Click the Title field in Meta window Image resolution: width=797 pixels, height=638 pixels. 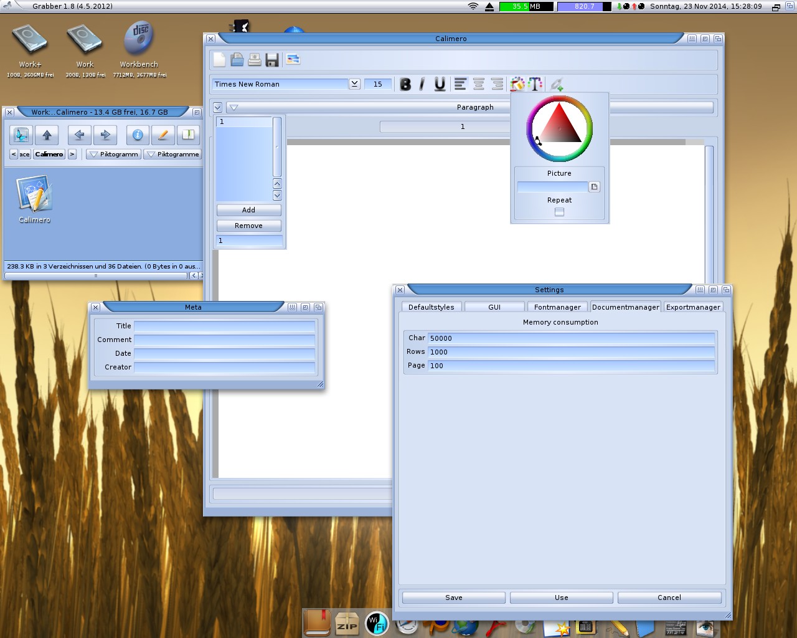click(224, 326)
